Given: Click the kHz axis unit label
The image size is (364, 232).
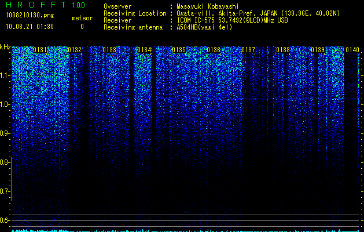Looking at the screenshot, I should click(x=5, y=47).
